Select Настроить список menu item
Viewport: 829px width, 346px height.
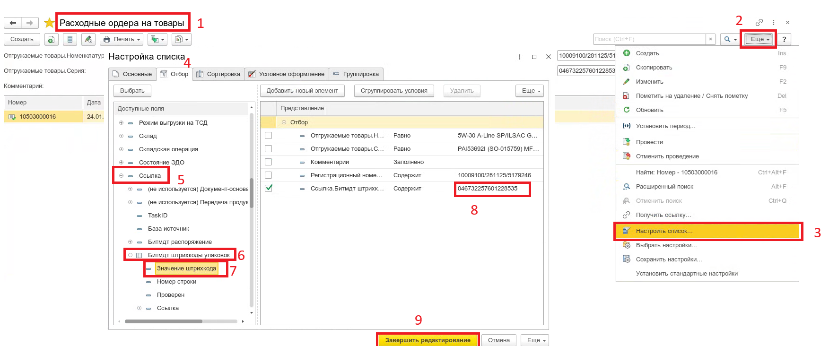point(664,231)
